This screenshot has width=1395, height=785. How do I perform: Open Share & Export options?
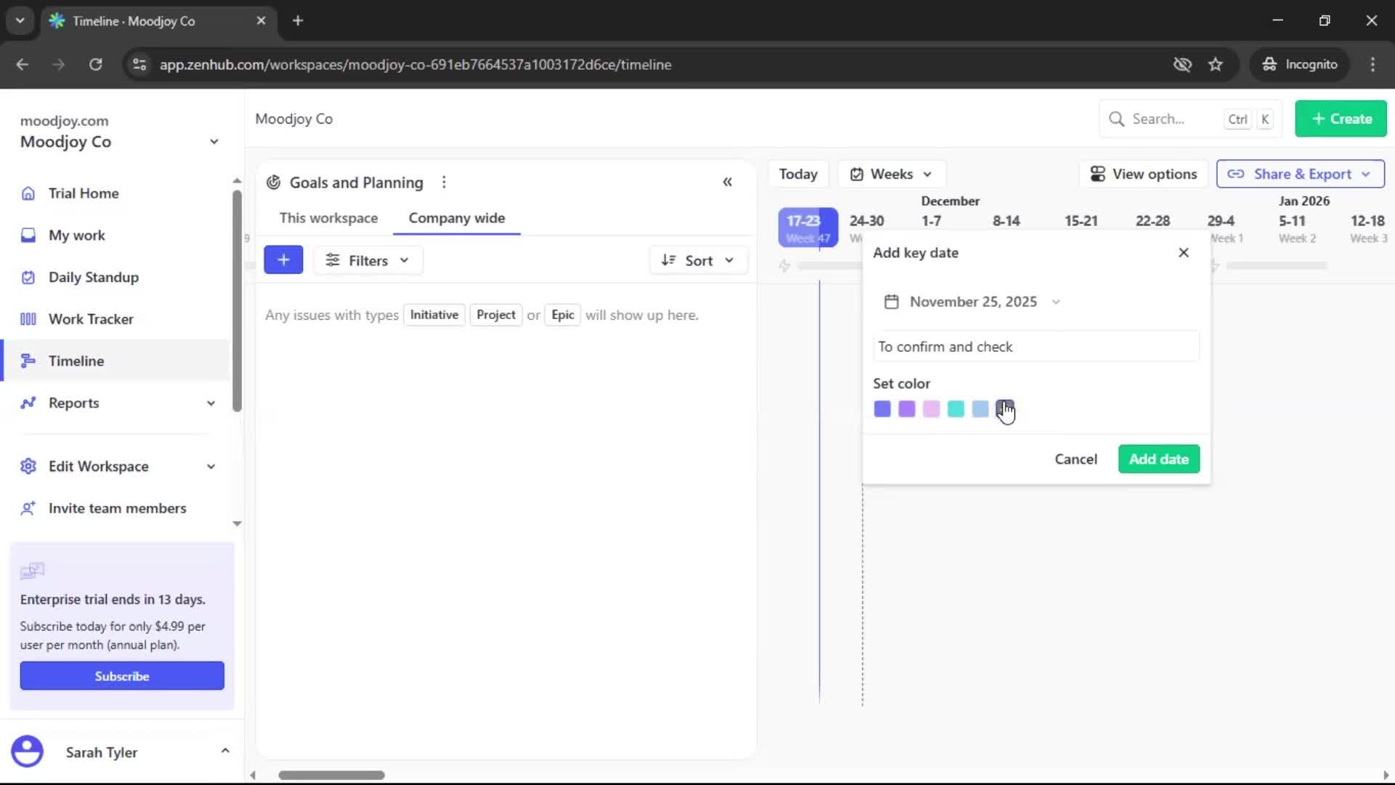(1299, 174)
